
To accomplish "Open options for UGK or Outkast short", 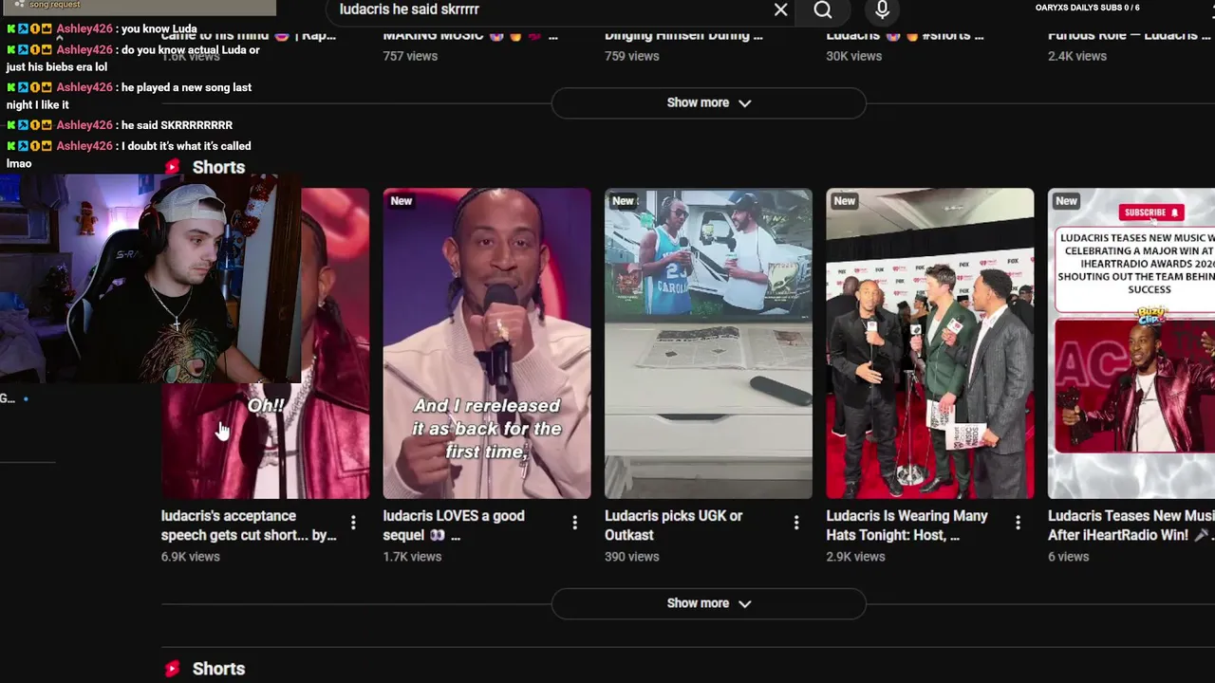I will point(796,523).
